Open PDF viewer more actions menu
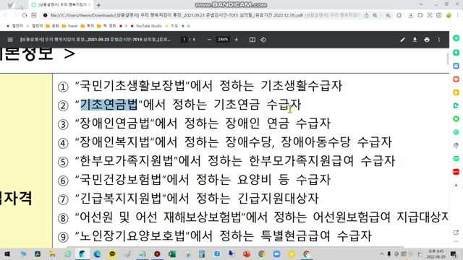Screen dimensions: 463x260 pos(439,40)
